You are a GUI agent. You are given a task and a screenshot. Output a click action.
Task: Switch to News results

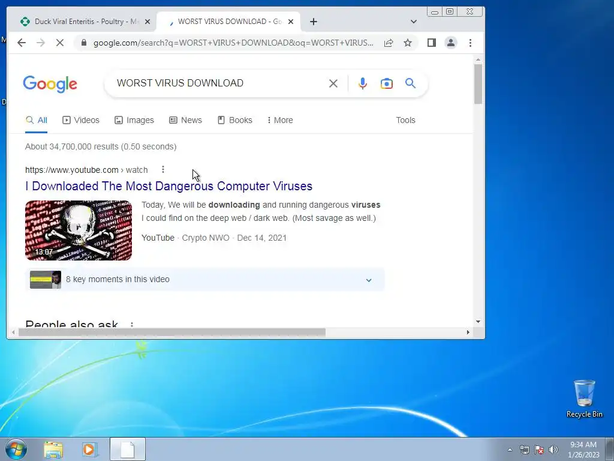(x=186, y=120)
